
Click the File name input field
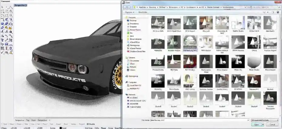pos(200,120)
